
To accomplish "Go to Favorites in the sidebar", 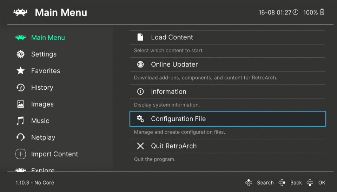I will coord(46,71).
